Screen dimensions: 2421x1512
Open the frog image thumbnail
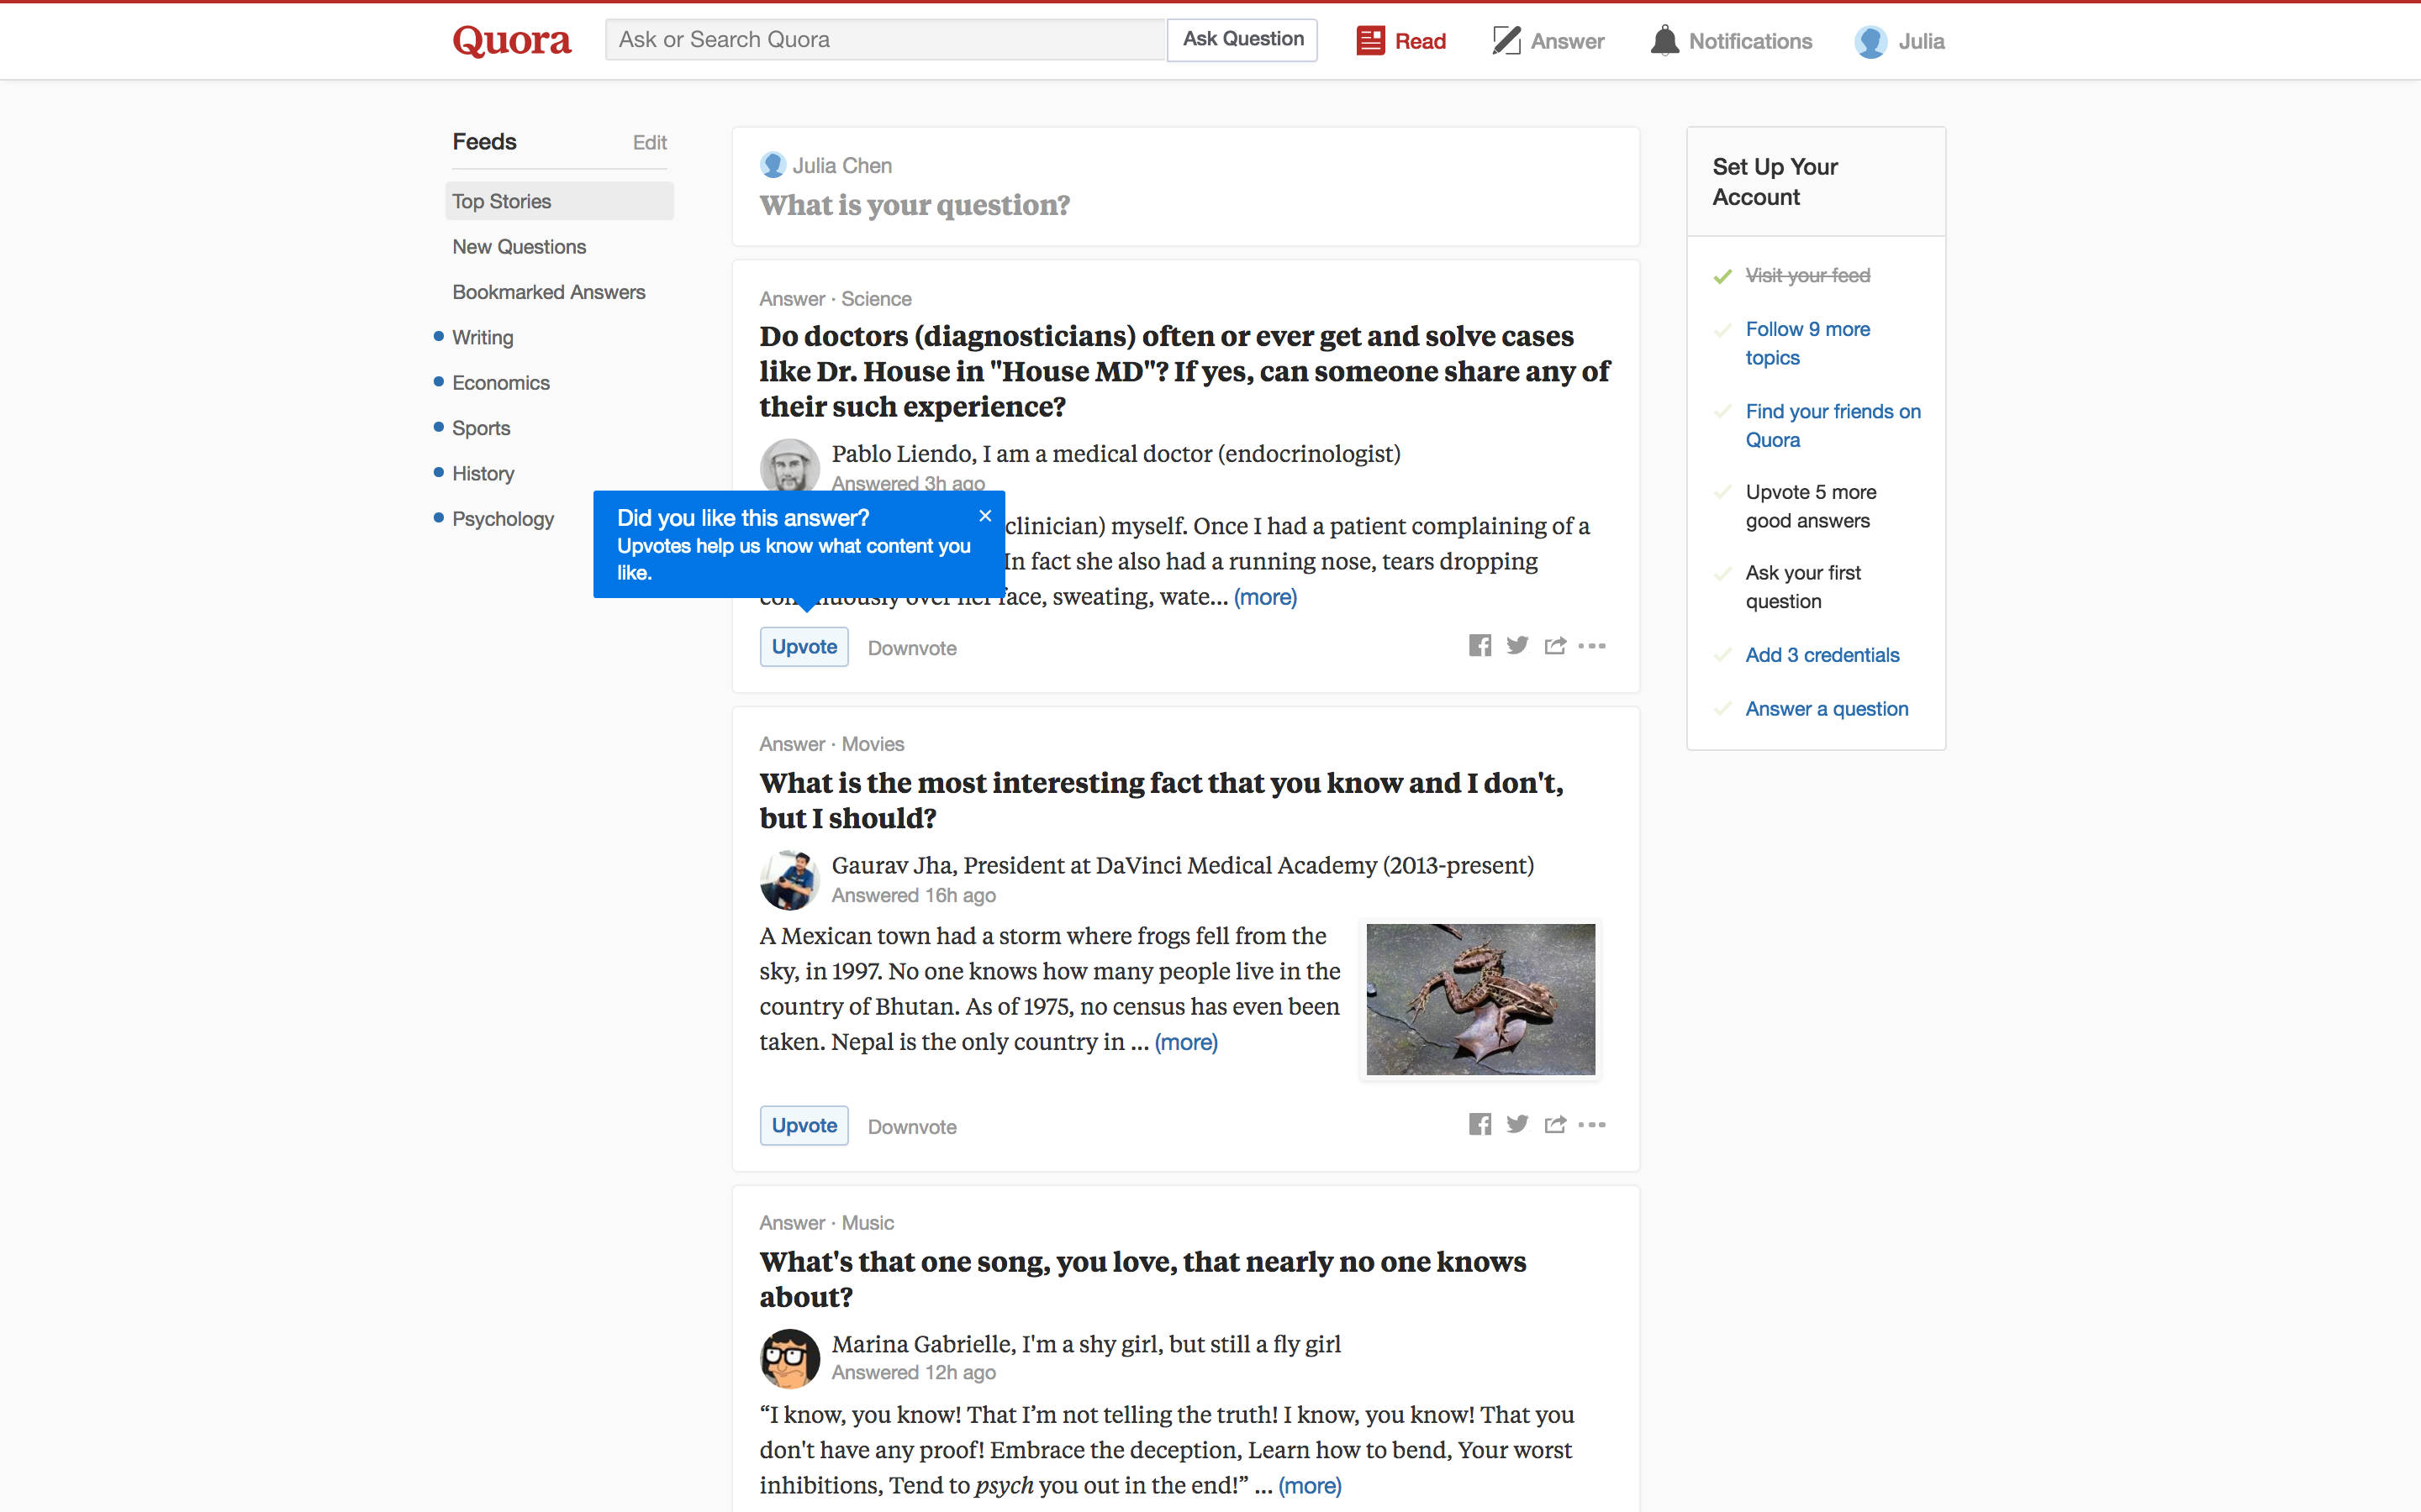click(1480, 1000)
